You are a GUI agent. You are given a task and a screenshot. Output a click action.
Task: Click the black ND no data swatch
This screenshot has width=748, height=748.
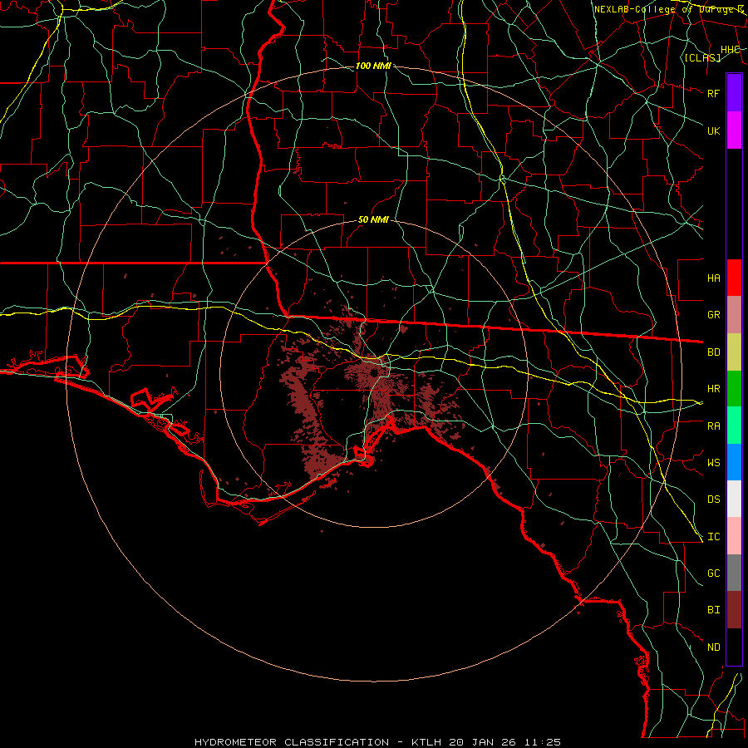coord(734,647)
